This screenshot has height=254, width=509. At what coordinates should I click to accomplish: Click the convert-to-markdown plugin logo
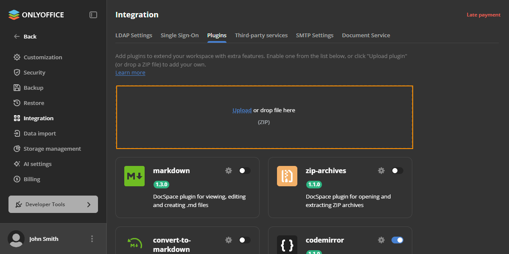click(x=134, y=244)
